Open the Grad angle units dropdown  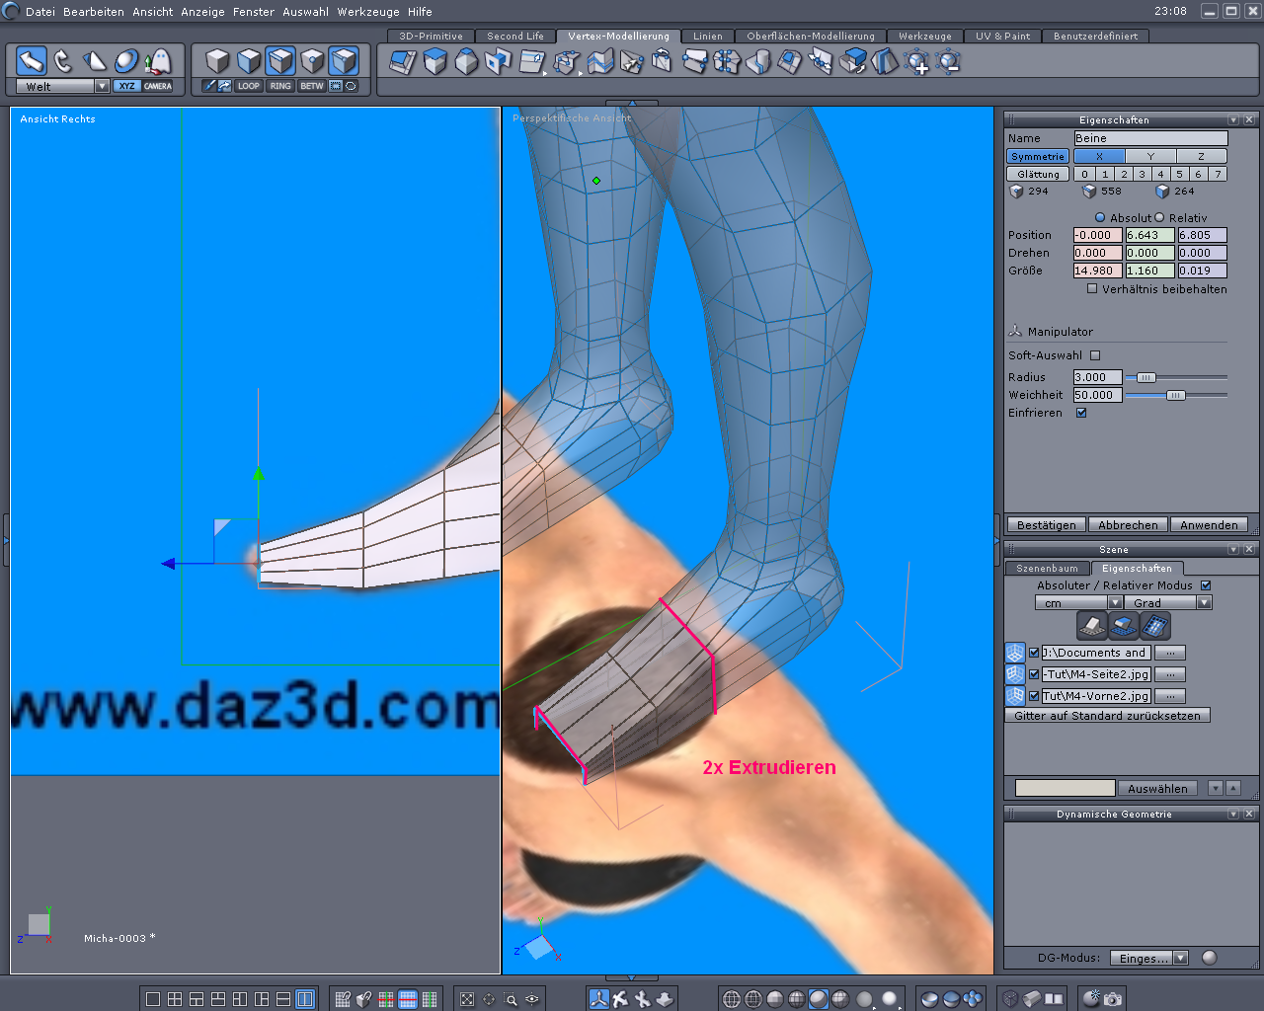(1204, 602)
